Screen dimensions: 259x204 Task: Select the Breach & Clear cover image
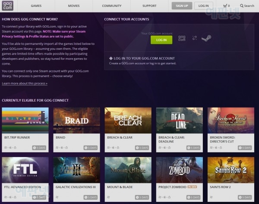(128, 121)
